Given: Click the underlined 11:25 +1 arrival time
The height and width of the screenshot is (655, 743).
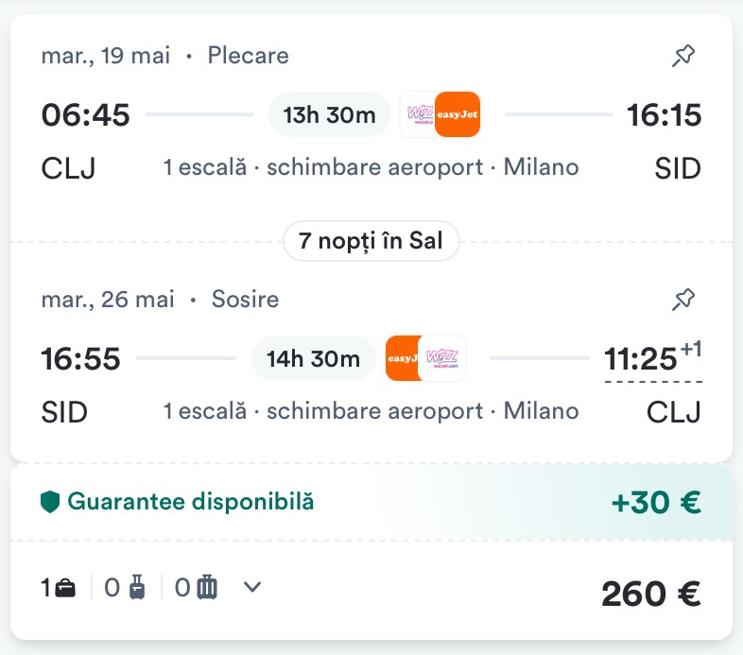Looking at the screenshot, I should coord(652,360).
